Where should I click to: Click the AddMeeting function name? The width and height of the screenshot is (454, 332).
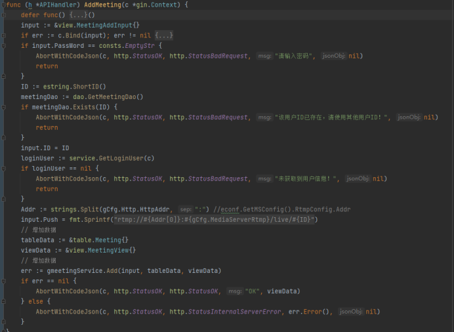102,5
